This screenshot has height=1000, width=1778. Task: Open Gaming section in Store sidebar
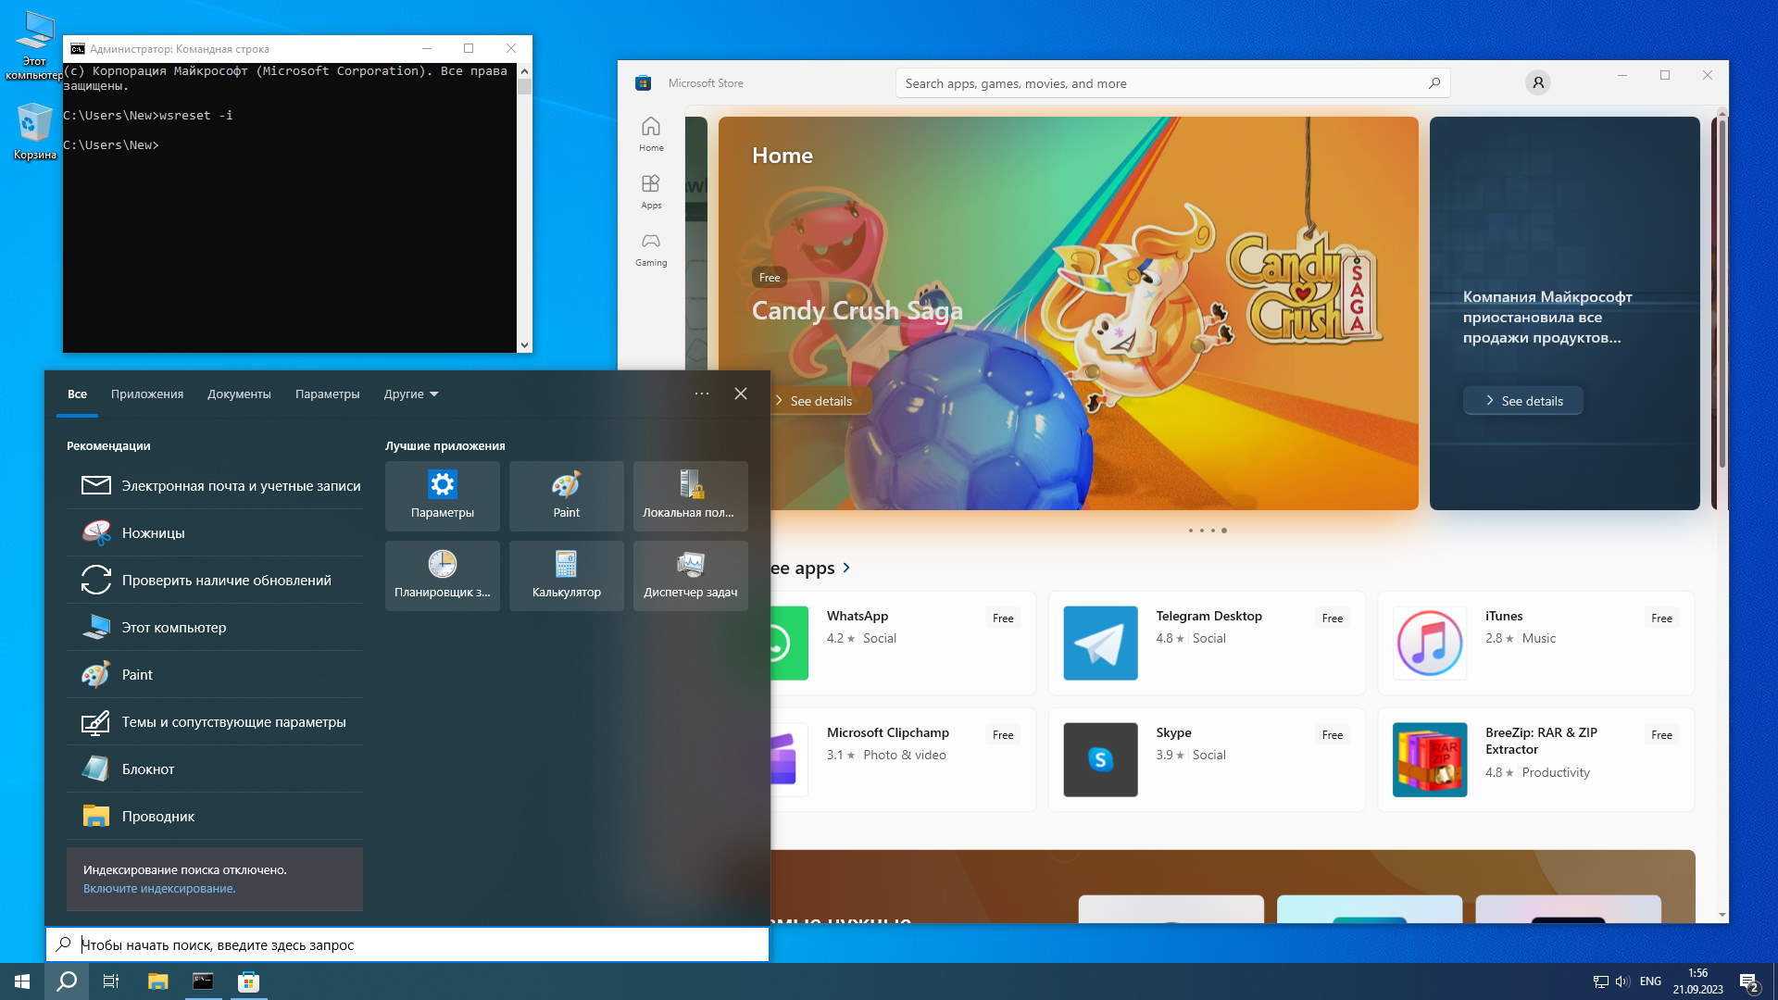tap(651, 249)
